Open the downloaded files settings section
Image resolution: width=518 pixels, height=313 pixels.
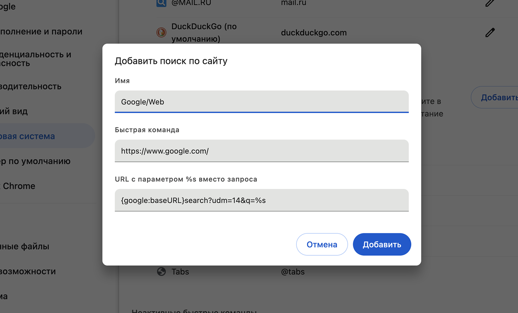[x=25, y=246]
